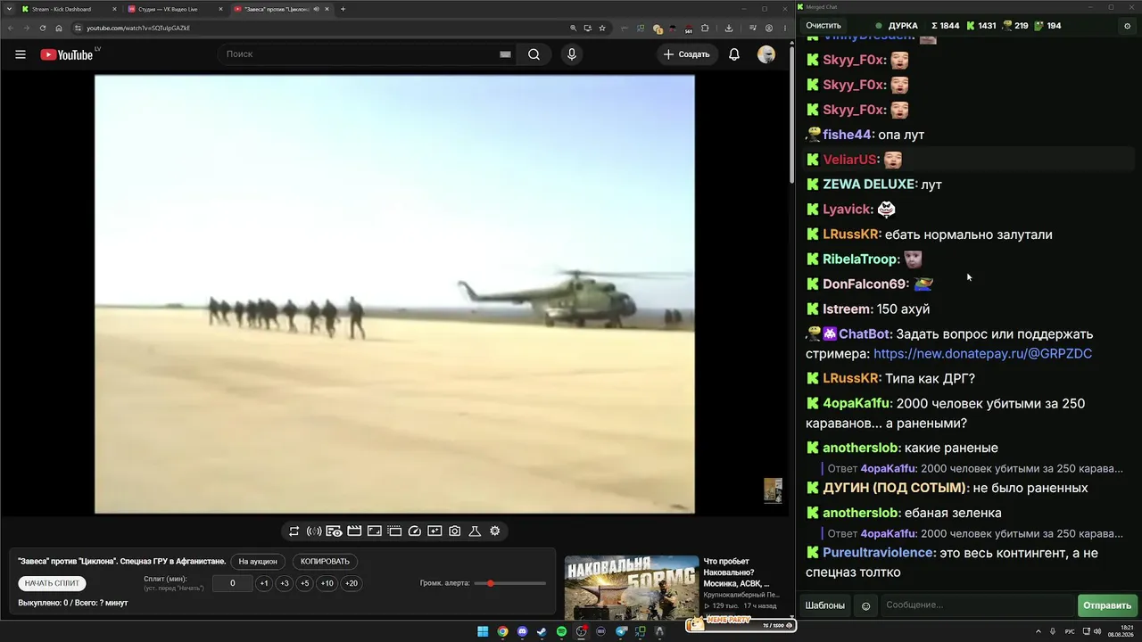Reload the browser page
Screen dimensions: 1142x642
tap(42, 28)
